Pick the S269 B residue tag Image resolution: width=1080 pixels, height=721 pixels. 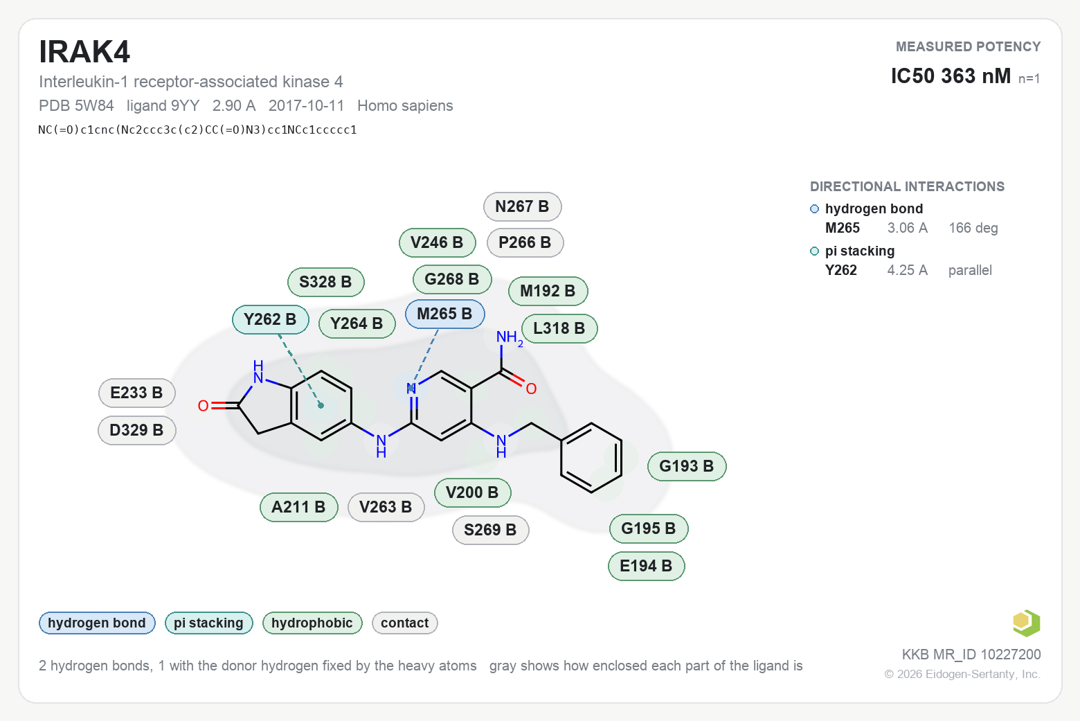tap(490, 530)
